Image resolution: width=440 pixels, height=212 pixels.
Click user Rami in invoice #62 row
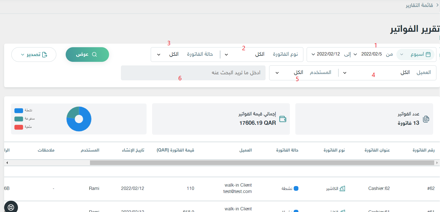click(x=94, y=189)
